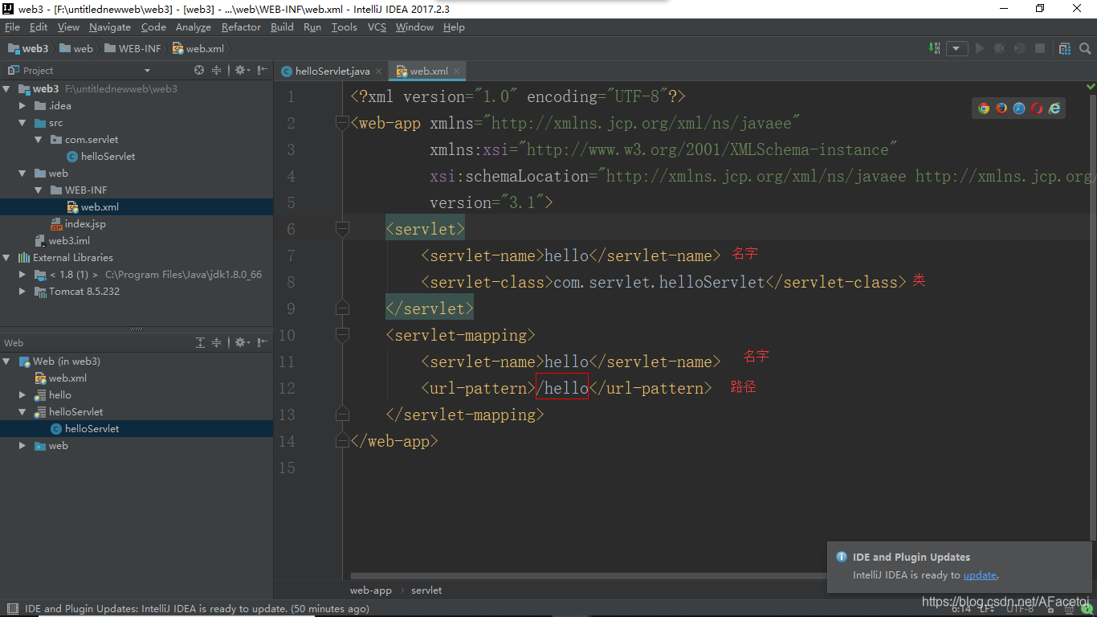Screen dimensions: 1097x617
Task: Fold the servlet tag at line 6
Action: pyautogui.click(x=343, y=230)
